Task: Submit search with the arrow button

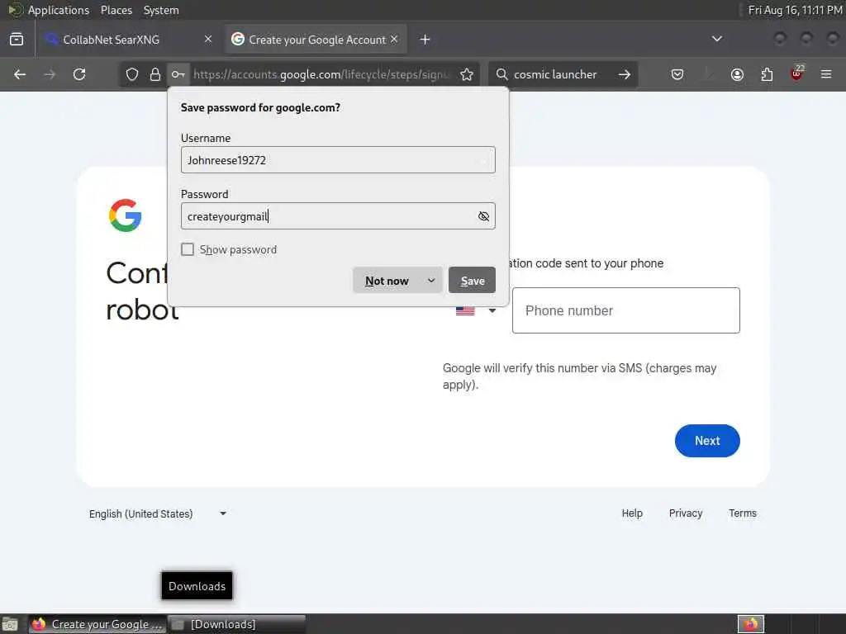Action: tap(625, 74)
